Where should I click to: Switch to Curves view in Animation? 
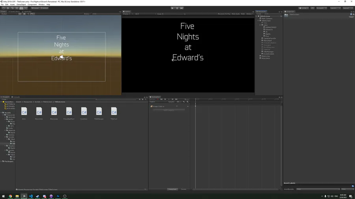pos(183,189)
